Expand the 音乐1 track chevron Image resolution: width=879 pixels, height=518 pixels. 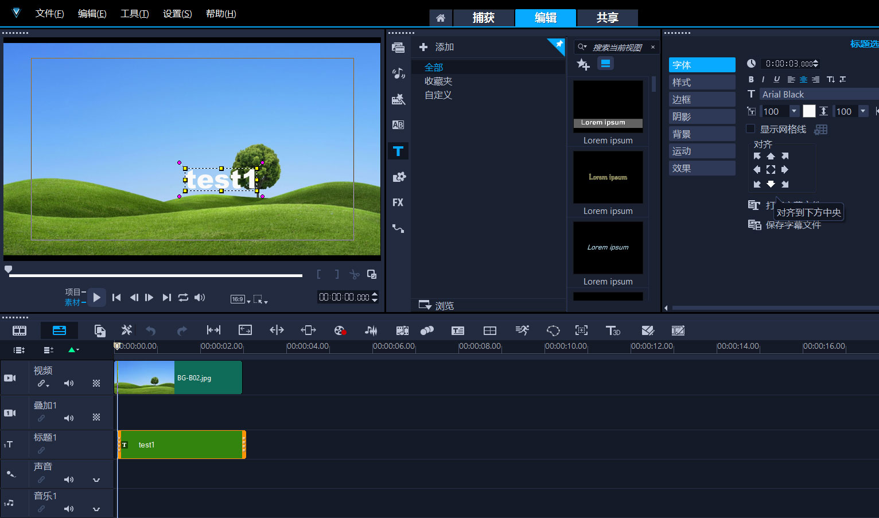[x=96, y=509]
